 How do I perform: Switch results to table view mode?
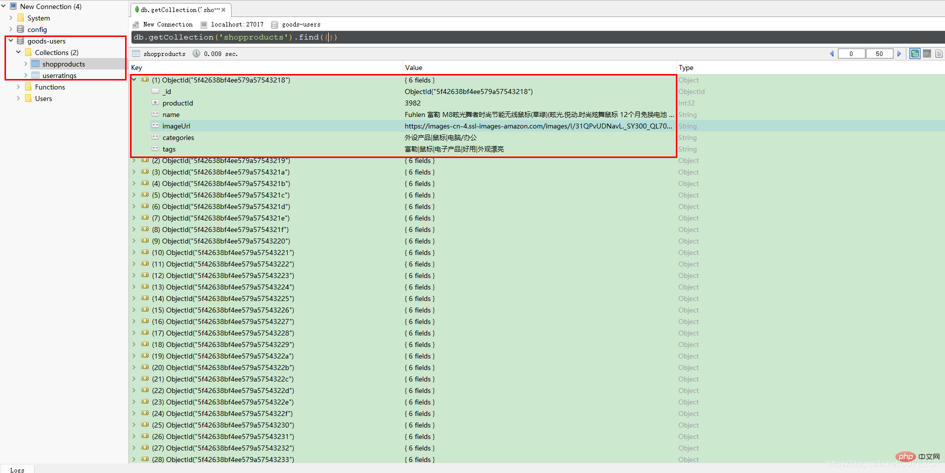927,54
